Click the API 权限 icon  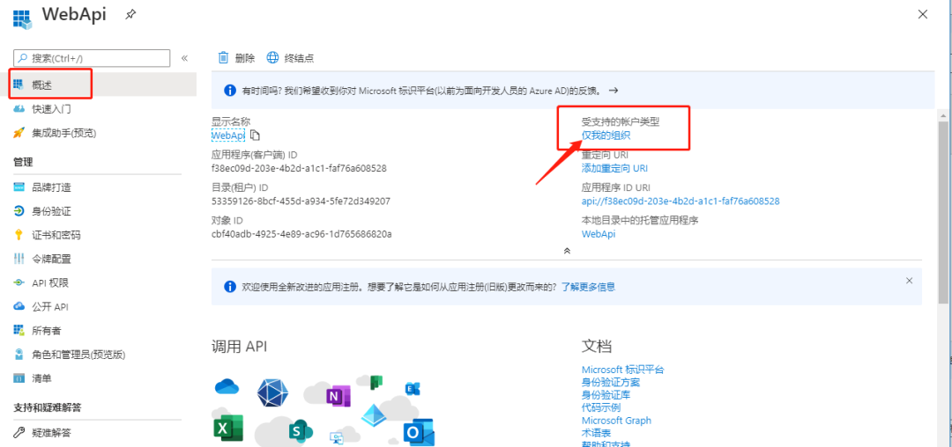[x=19, y=282]
